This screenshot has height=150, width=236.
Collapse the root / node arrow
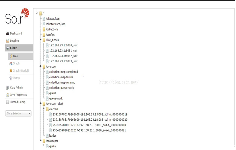pos(37,13)
